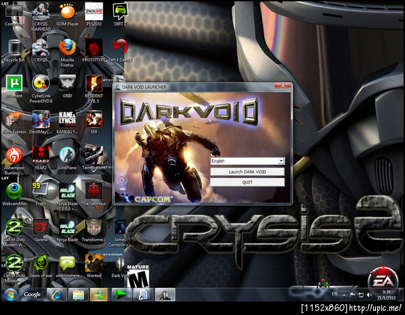Click the Launch DARK VOID button
The width and height of the screenshot is (405, 315).
248,172
